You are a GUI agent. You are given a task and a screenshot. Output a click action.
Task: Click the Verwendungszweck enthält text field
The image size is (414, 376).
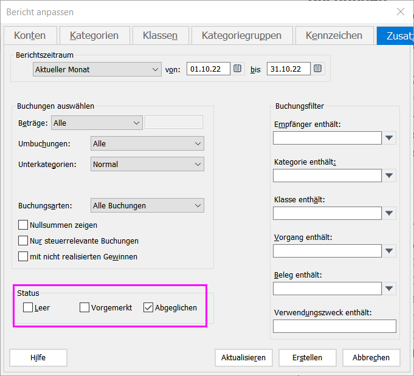click(334, 326)
